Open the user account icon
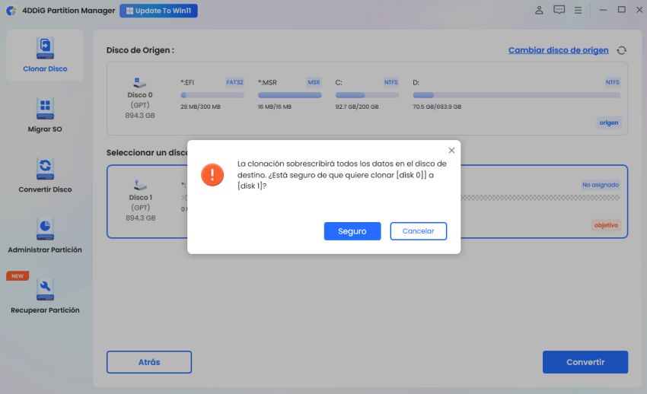Image resolution: width=647 pixels, height=394 pixels. [x=539, y=11]
